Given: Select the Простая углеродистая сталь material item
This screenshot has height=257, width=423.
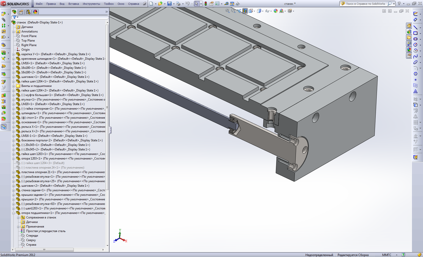Looking at the screenshot, I should pos(46,231).
